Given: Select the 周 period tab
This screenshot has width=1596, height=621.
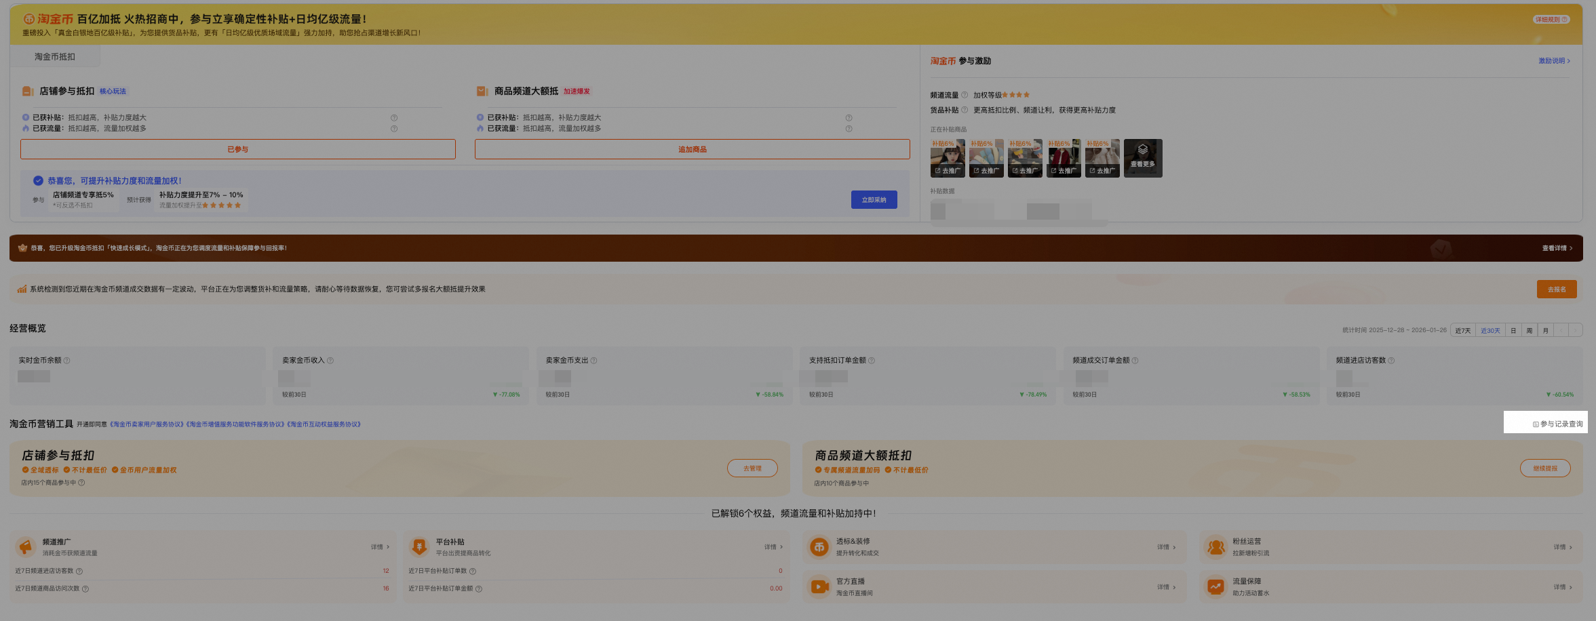Looking at the screenshot, I should coord(1530,331).
